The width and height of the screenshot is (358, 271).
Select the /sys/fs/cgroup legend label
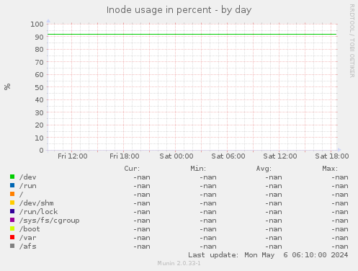point(50,221)
